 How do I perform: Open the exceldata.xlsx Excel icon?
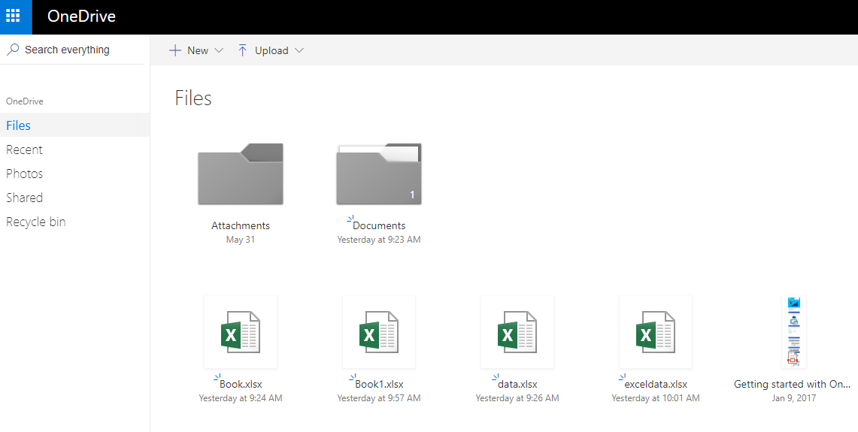tap(656, 332)
